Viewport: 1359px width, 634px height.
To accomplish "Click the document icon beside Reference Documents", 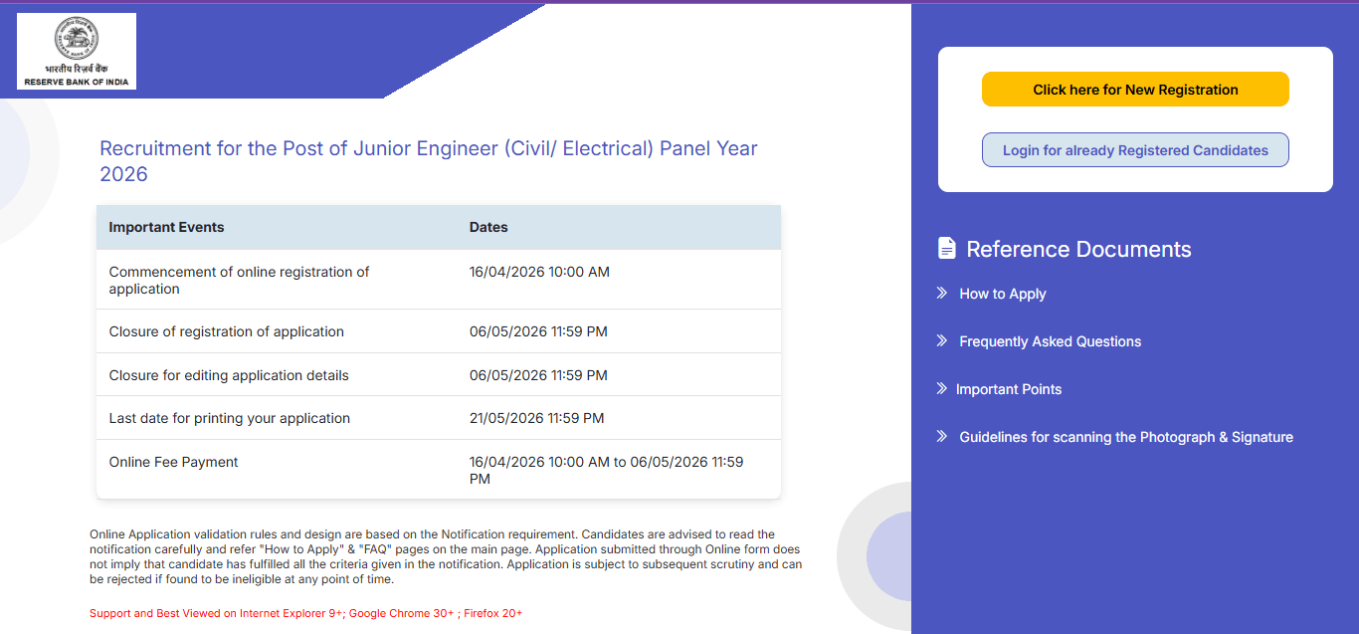I will [x=946, y=248].
